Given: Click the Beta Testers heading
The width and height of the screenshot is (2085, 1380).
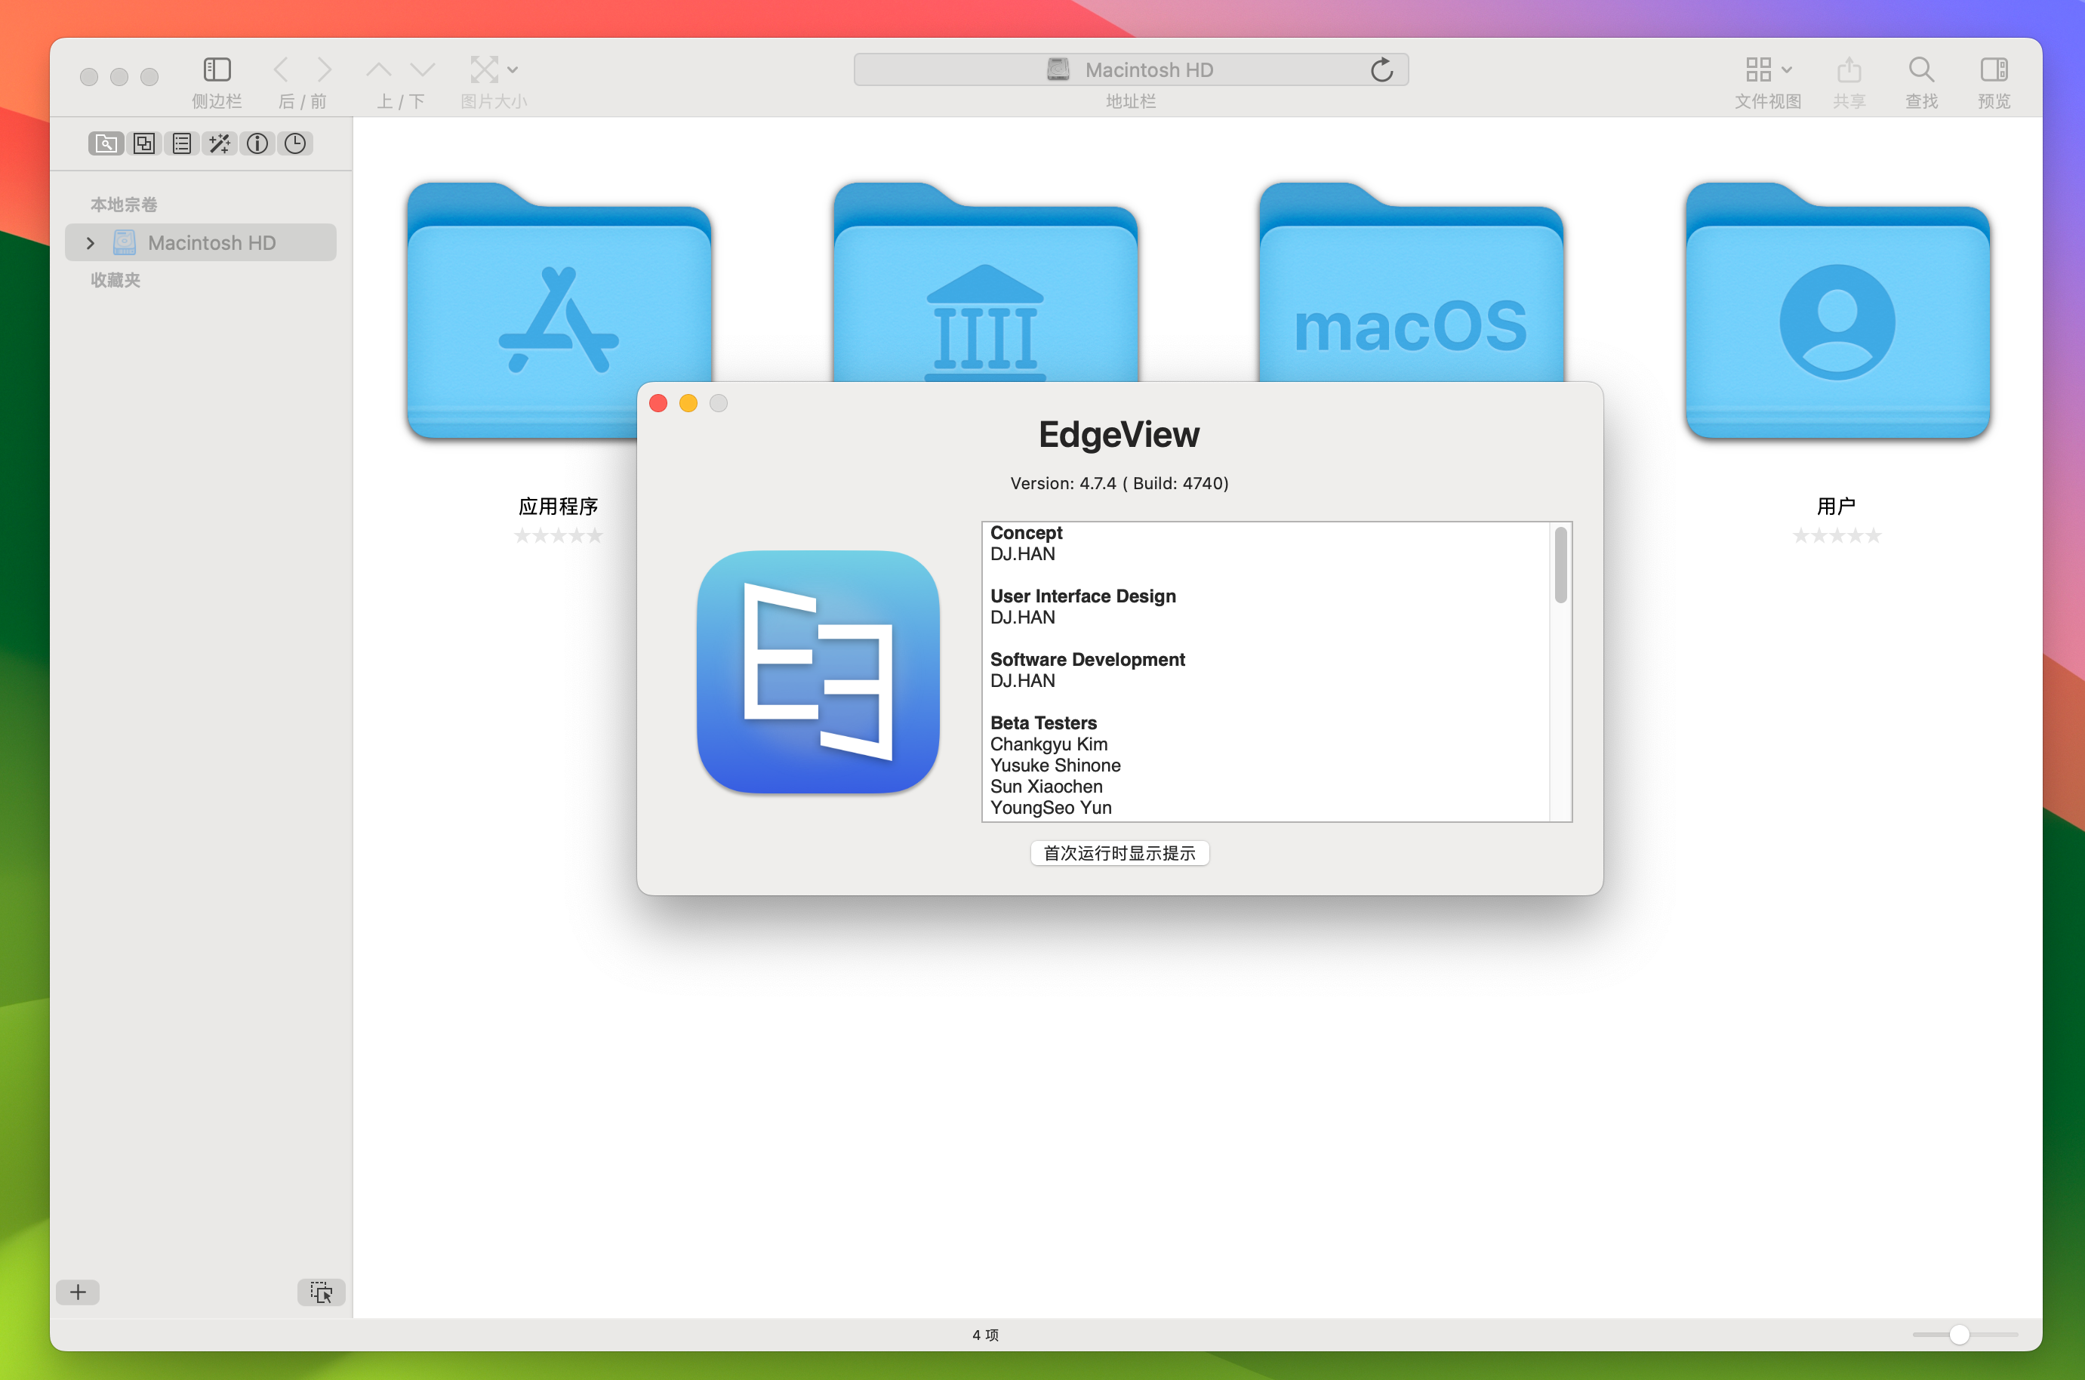Looking at the screenshot, I should click(x=1043, y=722).
